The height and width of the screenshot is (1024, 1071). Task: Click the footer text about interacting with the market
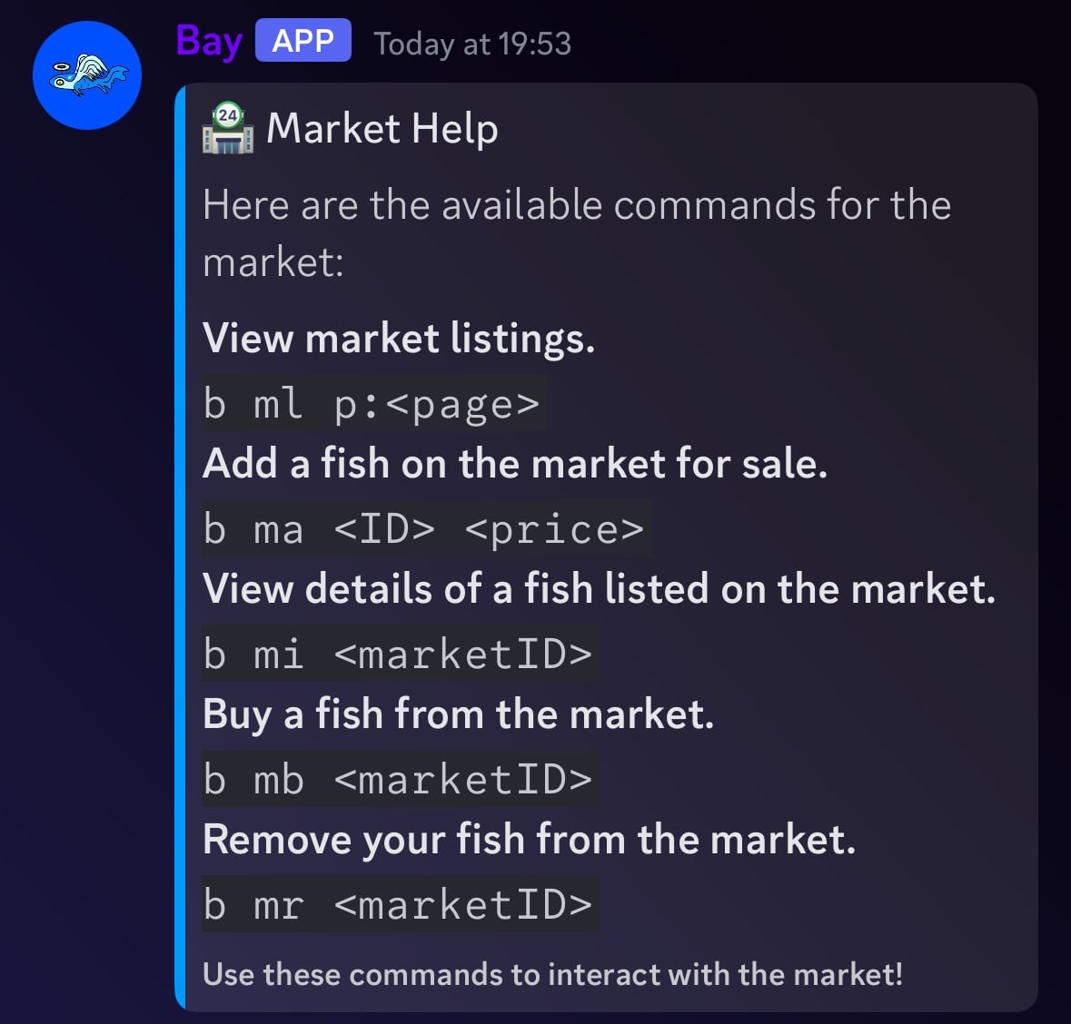(x=553, y=973)
